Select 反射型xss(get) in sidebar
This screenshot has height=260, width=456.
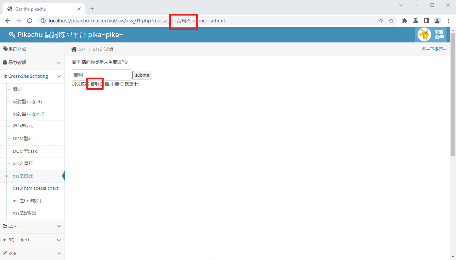(27, 101)
